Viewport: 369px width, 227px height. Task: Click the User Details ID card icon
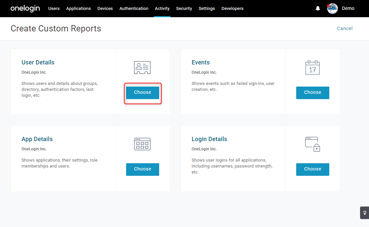pos(142,68)
